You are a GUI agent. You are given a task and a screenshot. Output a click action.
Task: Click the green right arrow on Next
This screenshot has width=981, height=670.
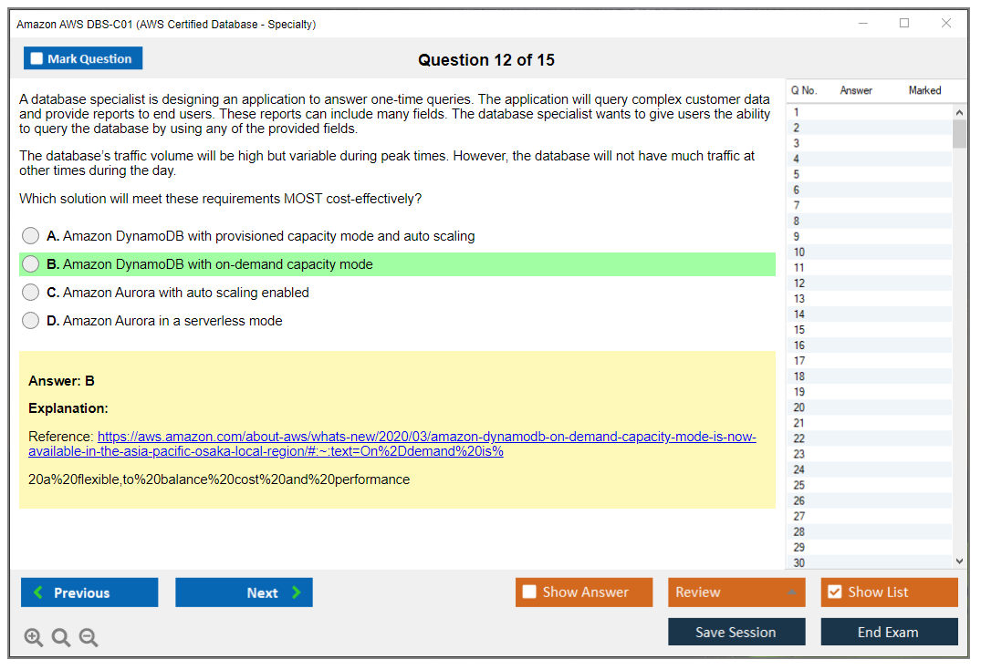[297, 593]
